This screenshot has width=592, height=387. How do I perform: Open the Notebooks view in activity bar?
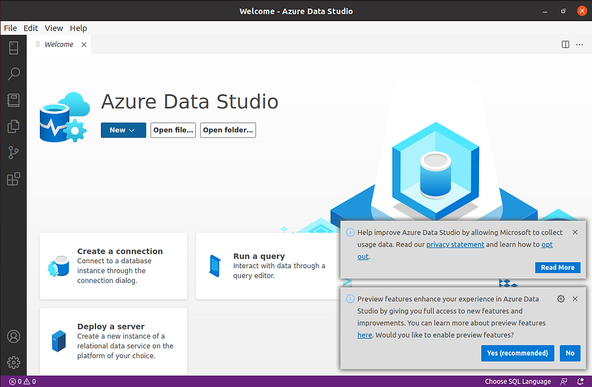coord(13,100)
